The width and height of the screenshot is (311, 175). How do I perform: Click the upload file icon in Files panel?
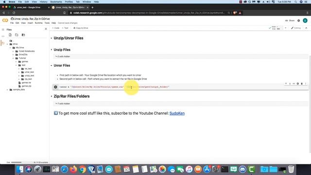pyautogui.click(x=10, y=35)
